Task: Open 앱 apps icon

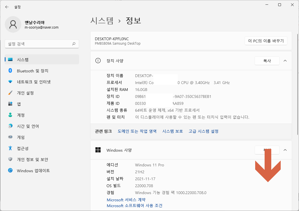Action: 10,104
